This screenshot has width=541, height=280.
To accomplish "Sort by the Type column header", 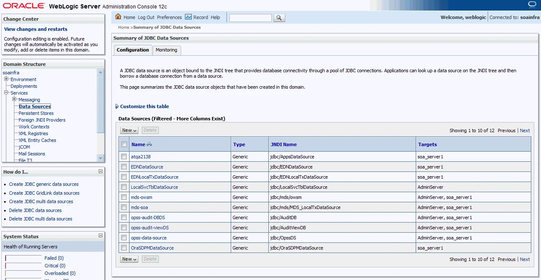I will (x=239, y=144).
